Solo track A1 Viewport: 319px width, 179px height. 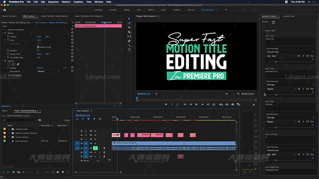point(100,148)
